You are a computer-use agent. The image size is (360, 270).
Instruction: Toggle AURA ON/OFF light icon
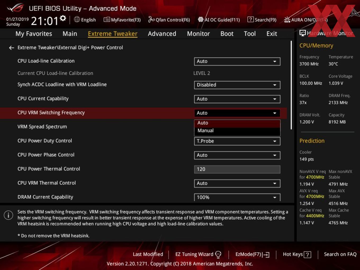[287, 20]
